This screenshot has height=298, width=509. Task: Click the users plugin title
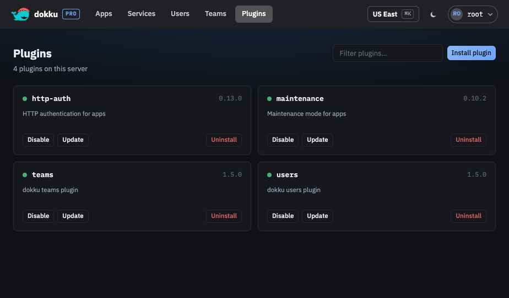(287, 175)
